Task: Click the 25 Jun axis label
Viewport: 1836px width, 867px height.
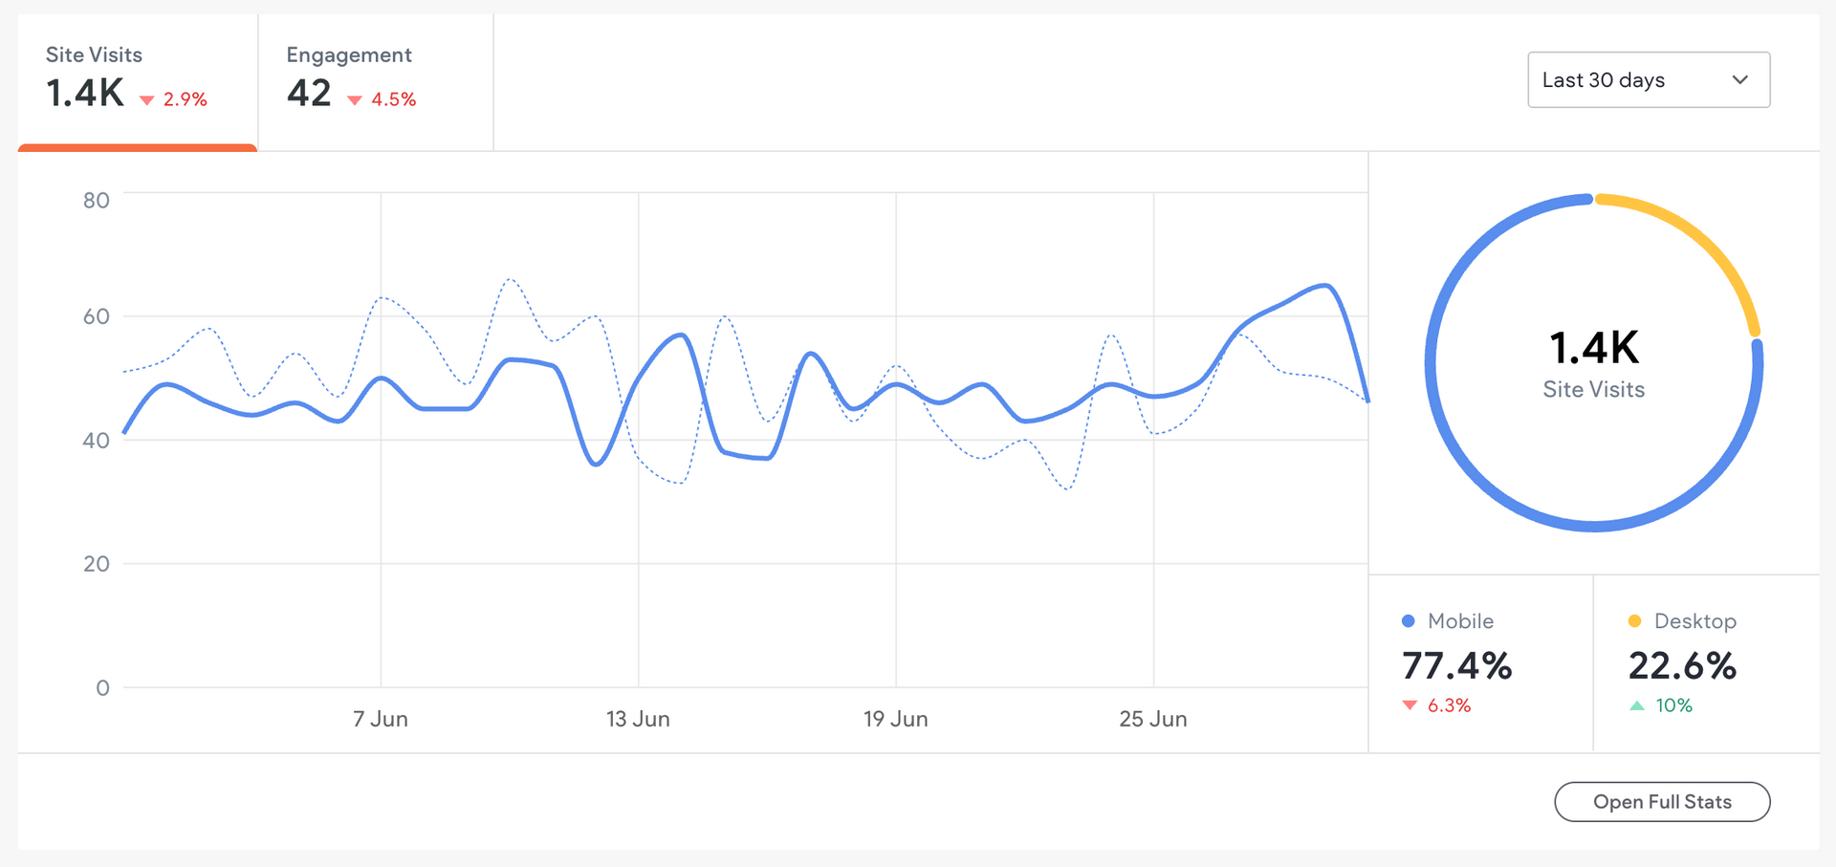Action: 1153,719
